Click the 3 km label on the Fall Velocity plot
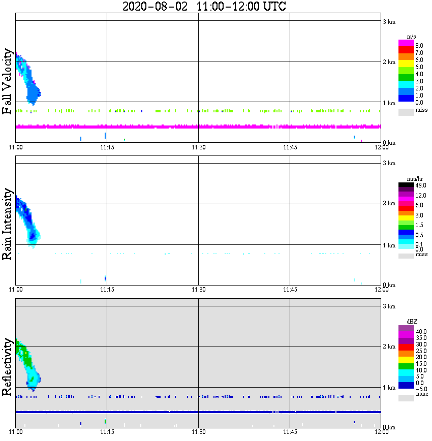This screenshot has height=441, width=432. click(x=389, y=22)
